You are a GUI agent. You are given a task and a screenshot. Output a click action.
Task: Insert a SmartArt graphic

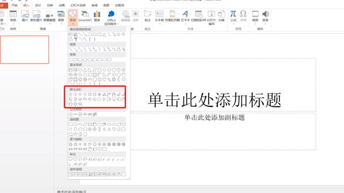tap(85, 16)
